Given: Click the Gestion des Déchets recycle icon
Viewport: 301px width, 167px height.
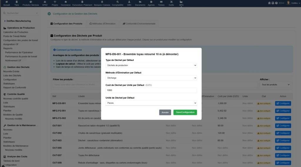Looking at the screenshot, I should click(x=5, y=67).
